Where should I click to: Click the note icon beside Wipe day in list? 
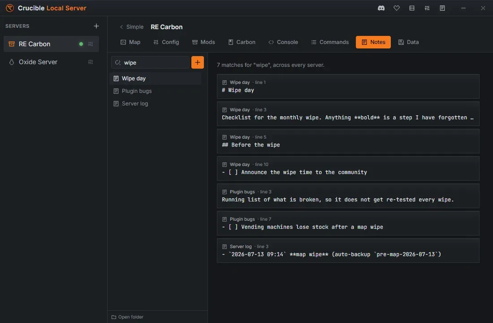click(116, 79)
